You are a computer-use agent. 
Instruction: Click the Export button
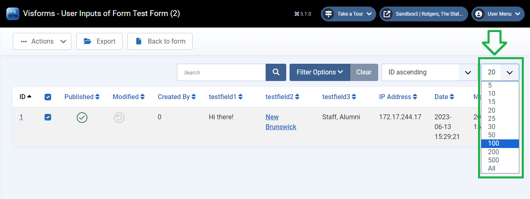(99, 42)
